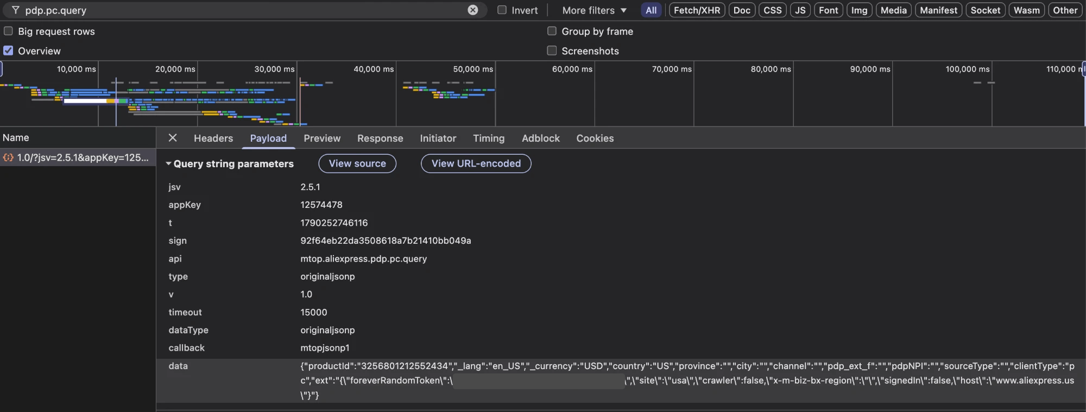Viewport: 1086px width, 412px height.
Task: Switch to the Cookies tab
Action: pos(595,138)
